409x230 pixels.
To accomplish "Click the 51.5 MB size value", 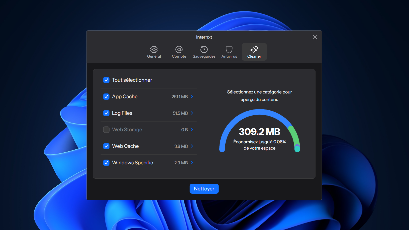I will [x=180, y=113].
